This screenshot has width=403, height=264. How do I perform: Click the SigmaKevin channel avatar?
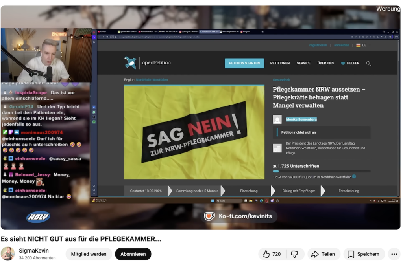pos(7,254)
